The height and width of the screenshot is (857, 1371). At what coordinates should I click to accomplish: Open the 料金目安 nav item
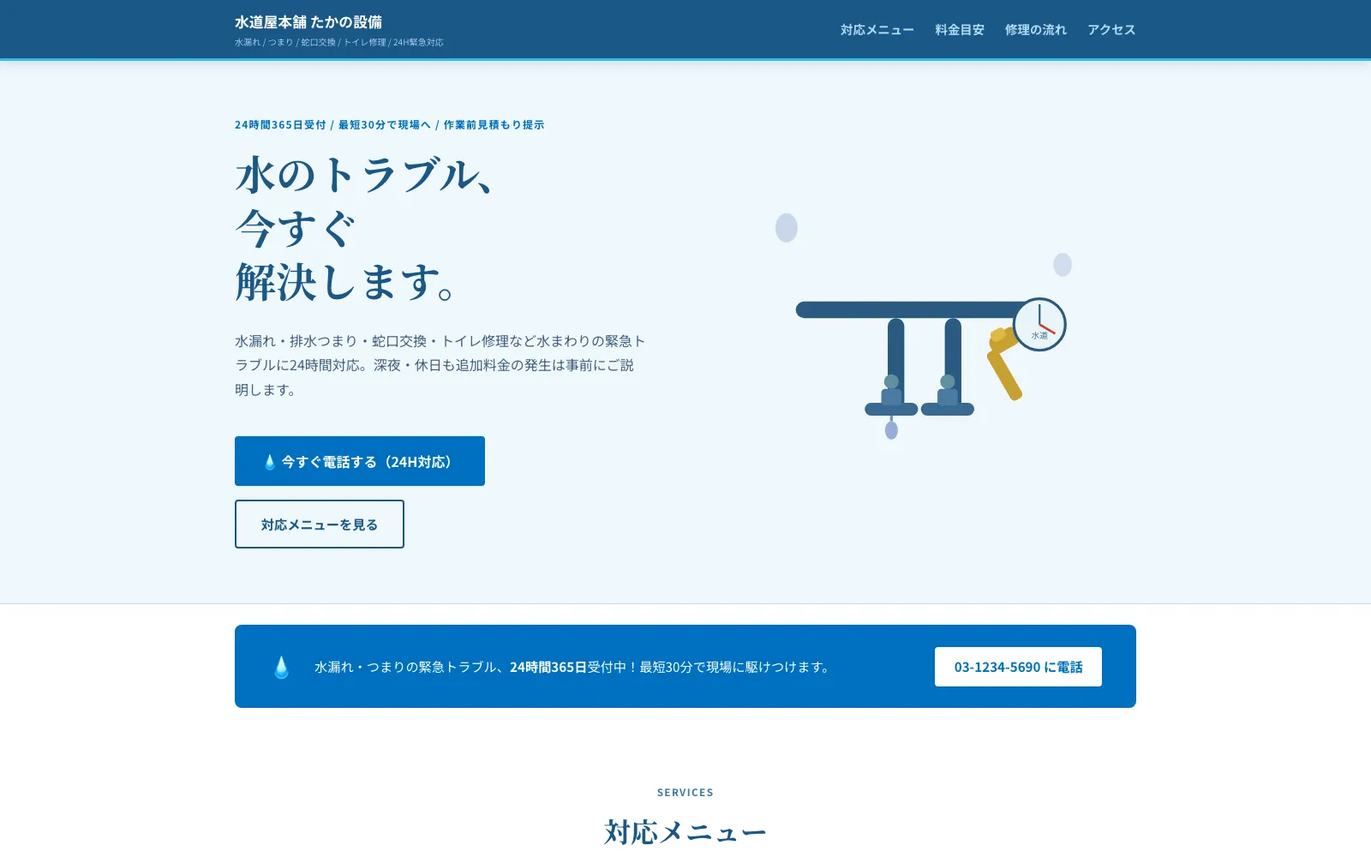pos(960,30)
